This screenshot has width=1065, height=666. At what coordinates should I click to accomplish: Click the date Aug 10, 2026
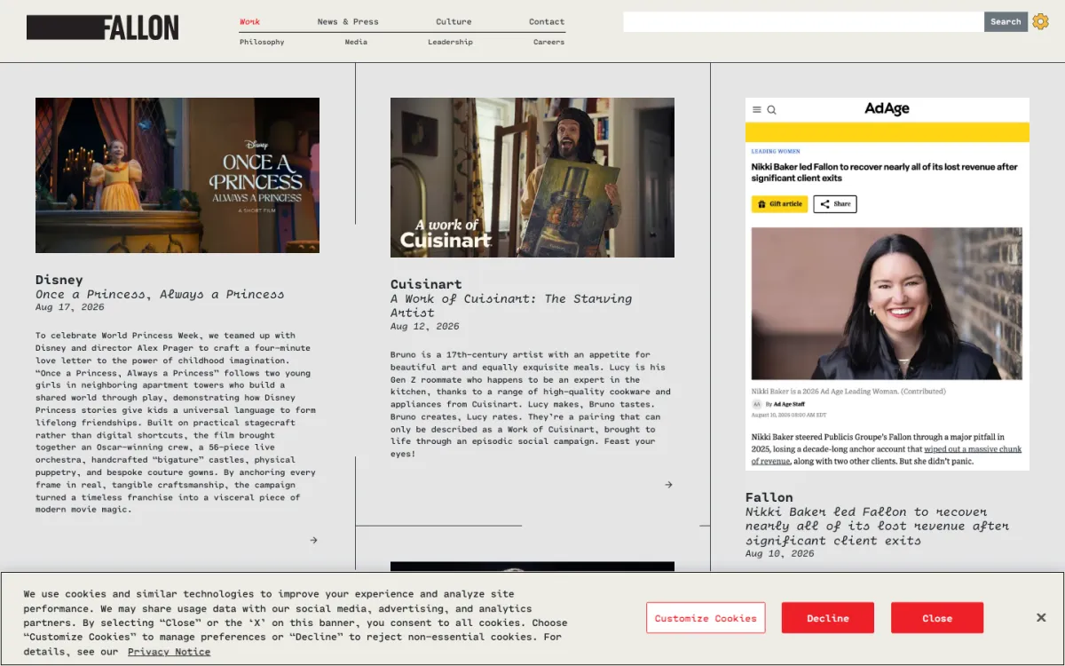point(780,553)
